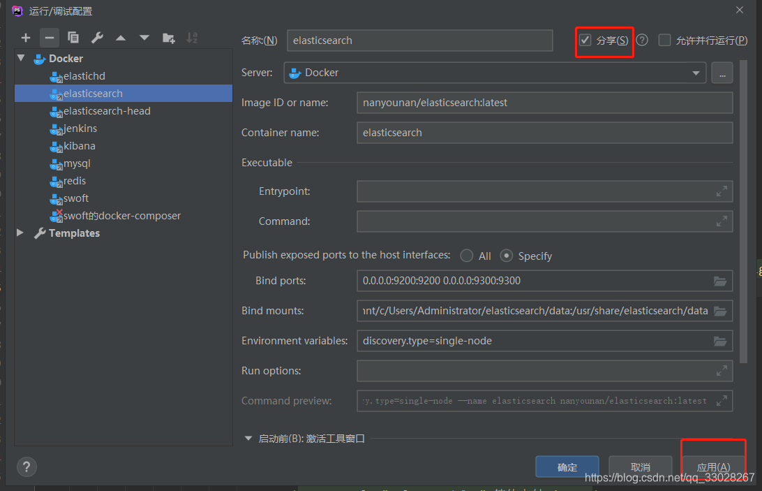This screenshot has width=762, height=491.
Task: Open help for share option
Action: pyautogui.click(x=642, y=40)
